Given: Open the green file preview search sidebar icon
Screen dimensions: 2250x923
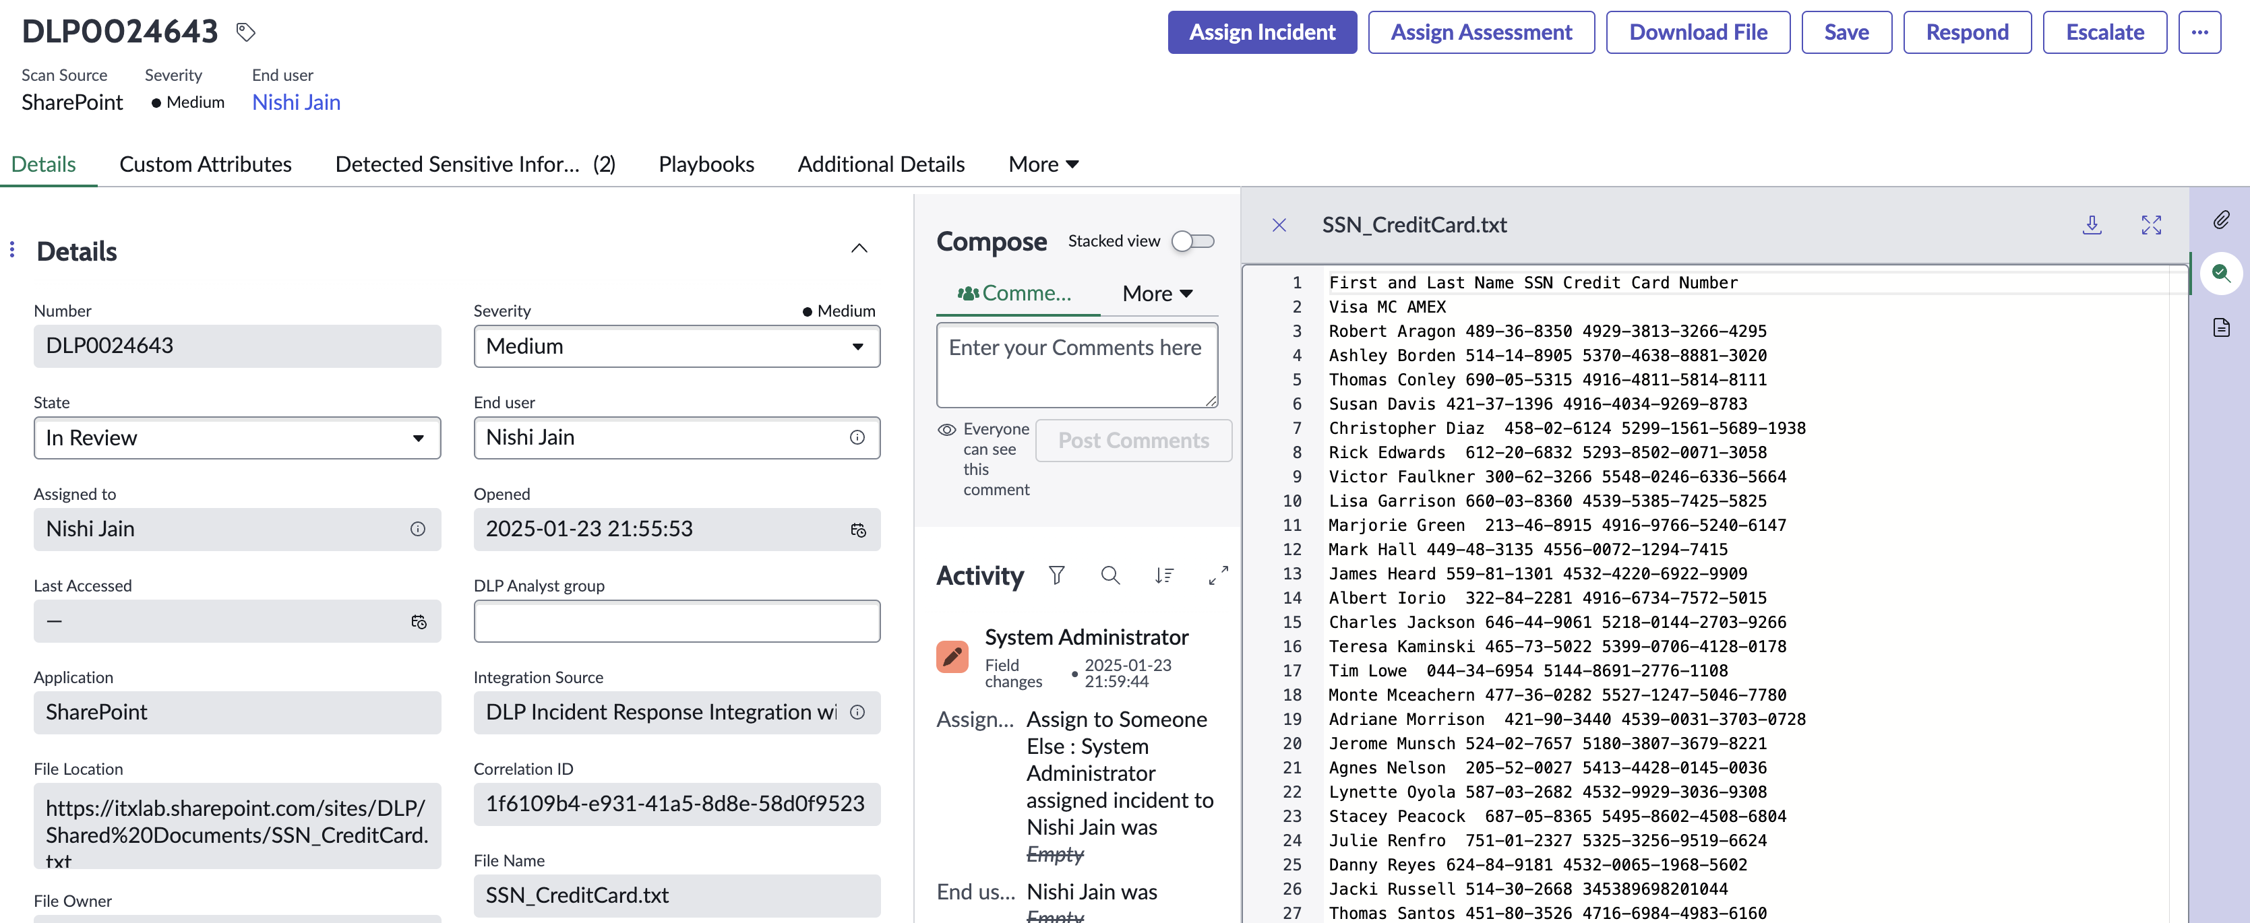Looking at the screenshot, I should 2221,274.
